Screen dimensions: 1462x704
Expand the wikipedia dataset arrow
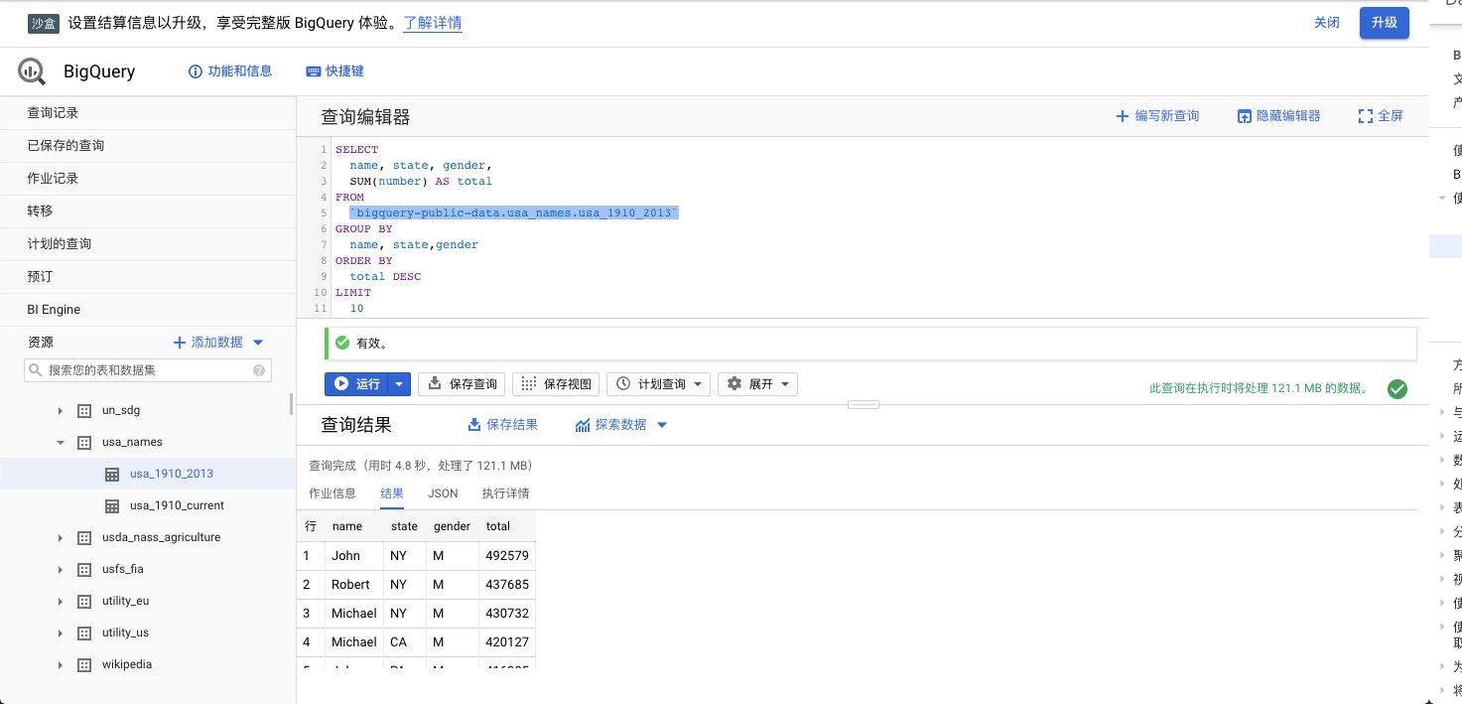click(61, 664)
